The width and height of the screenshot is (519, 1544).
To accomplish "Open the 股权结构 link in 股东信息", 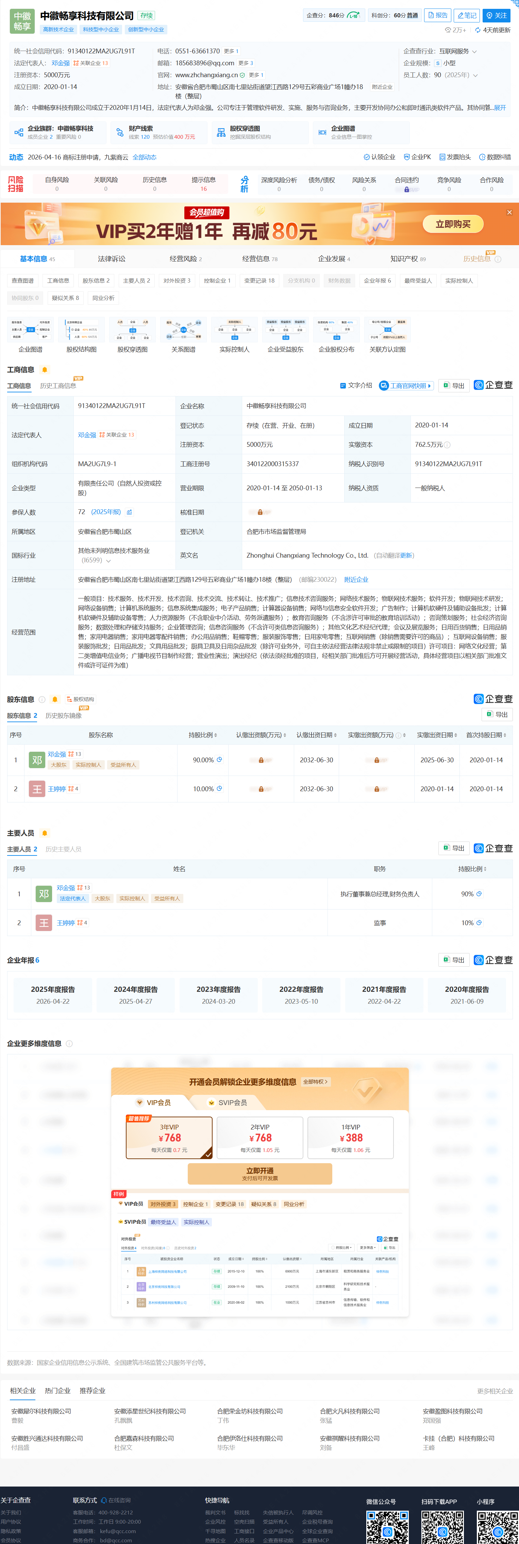I will point(80,699).
